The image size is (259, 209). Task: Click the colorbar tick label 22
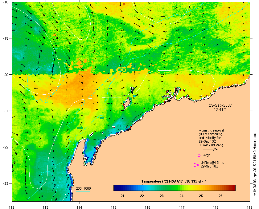(x=142, y=196)
